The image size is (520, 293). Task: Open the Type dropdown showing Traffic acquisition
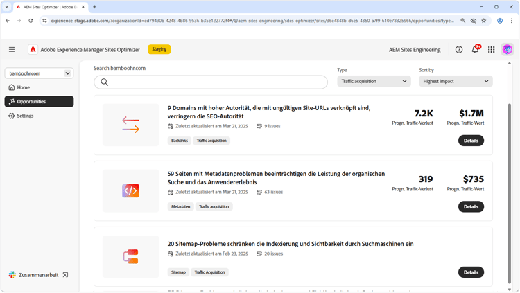[374, 81]
